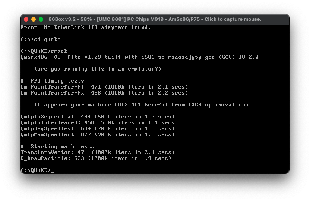This screenshot has height=201, width=310.
Task: Click '(are you running this in an emulator?)' text
Action: (98, 69)
